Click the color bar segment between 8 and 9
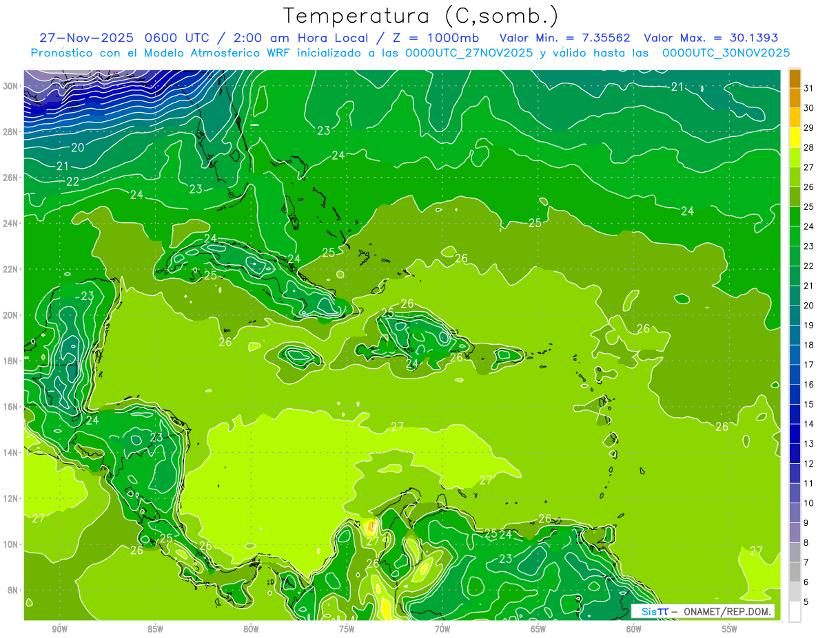This screenshot has height=638, width=827. tap(795, 533)
